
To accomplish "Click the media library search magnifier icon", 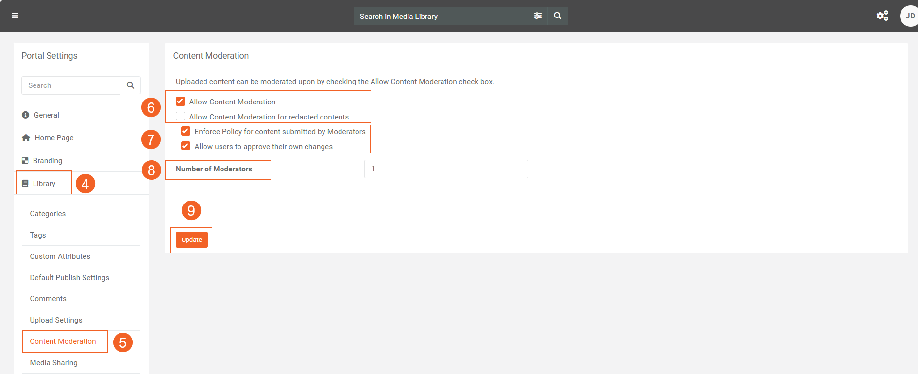I will tap(558, 16).
